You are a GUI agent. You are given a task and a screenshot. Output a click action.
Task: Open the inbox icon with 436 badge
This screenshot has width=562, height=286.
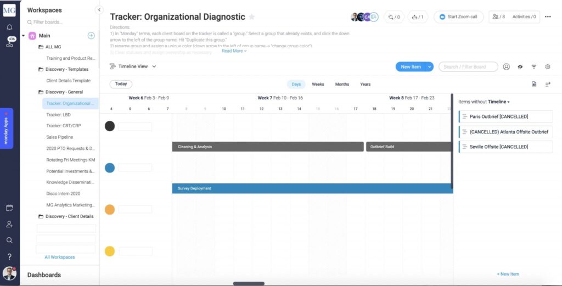pyautogui.click(x=9, y=43)
